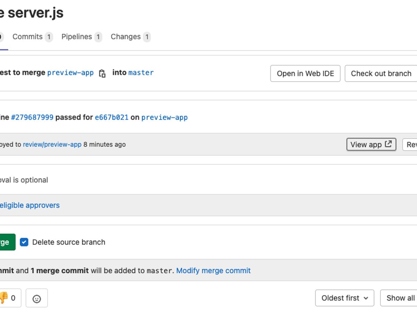
Task: Click Open in Web IDE button
Action: coord(305,73)
